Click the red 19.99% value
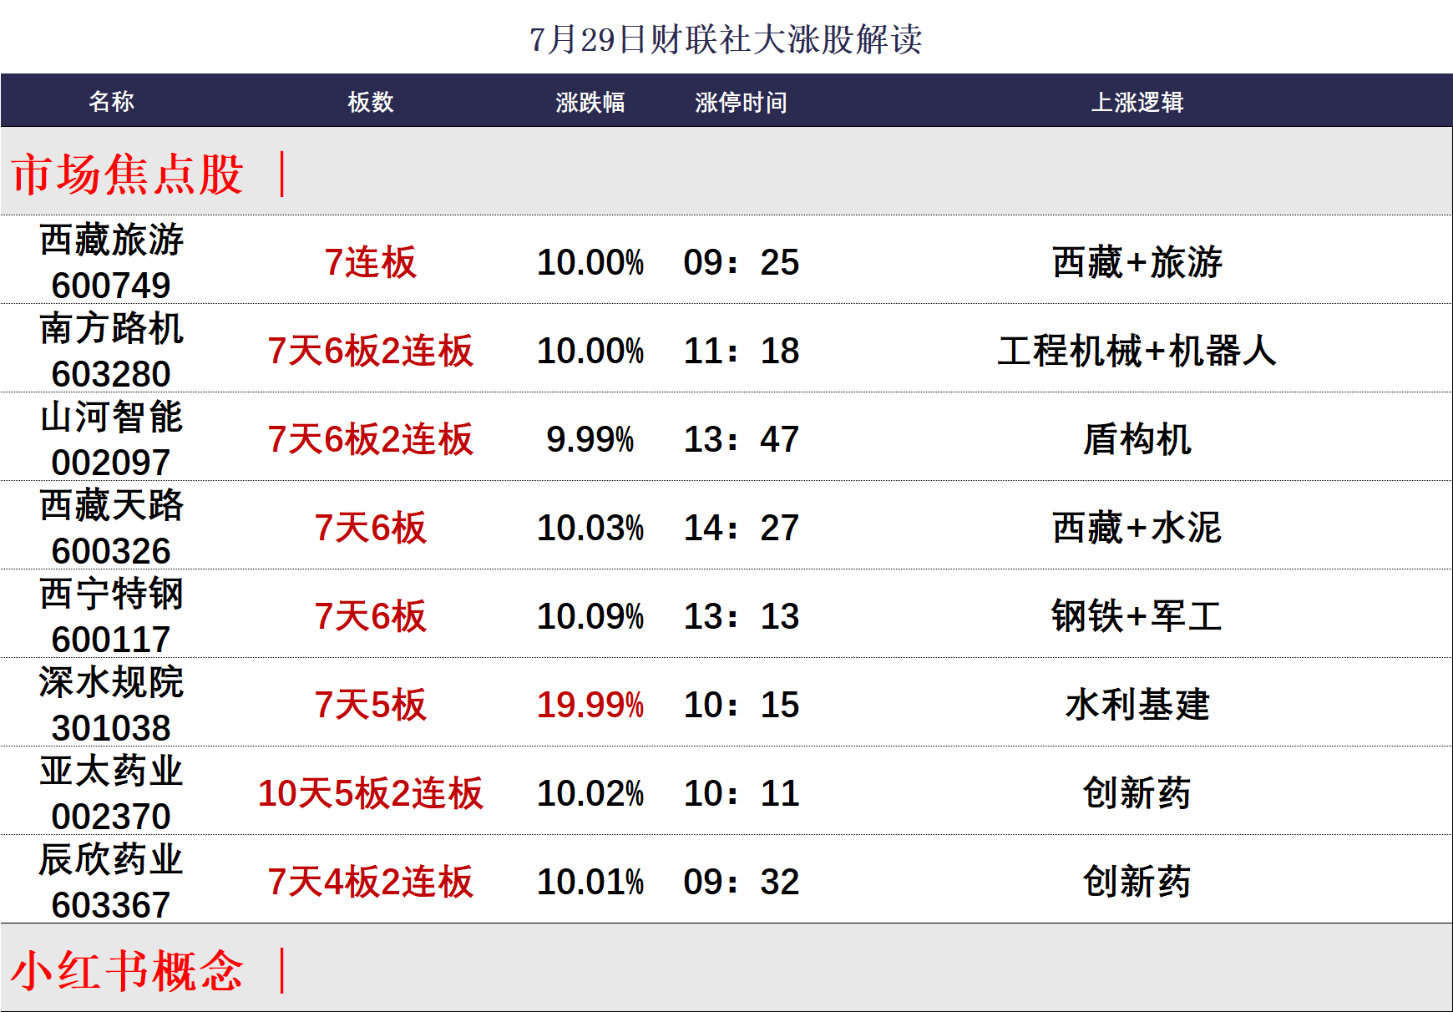1453x1012 pixels. [590, 705]
